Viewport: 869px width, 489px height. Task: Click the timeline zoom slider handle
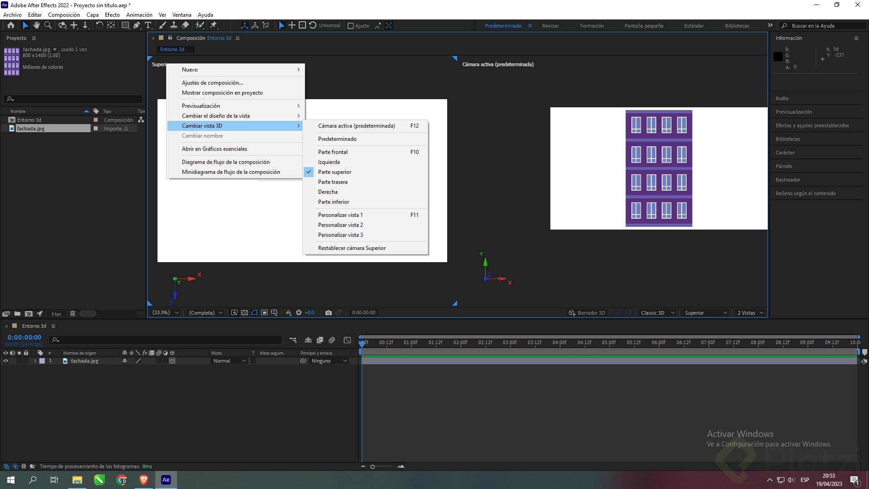coord(372,467)
